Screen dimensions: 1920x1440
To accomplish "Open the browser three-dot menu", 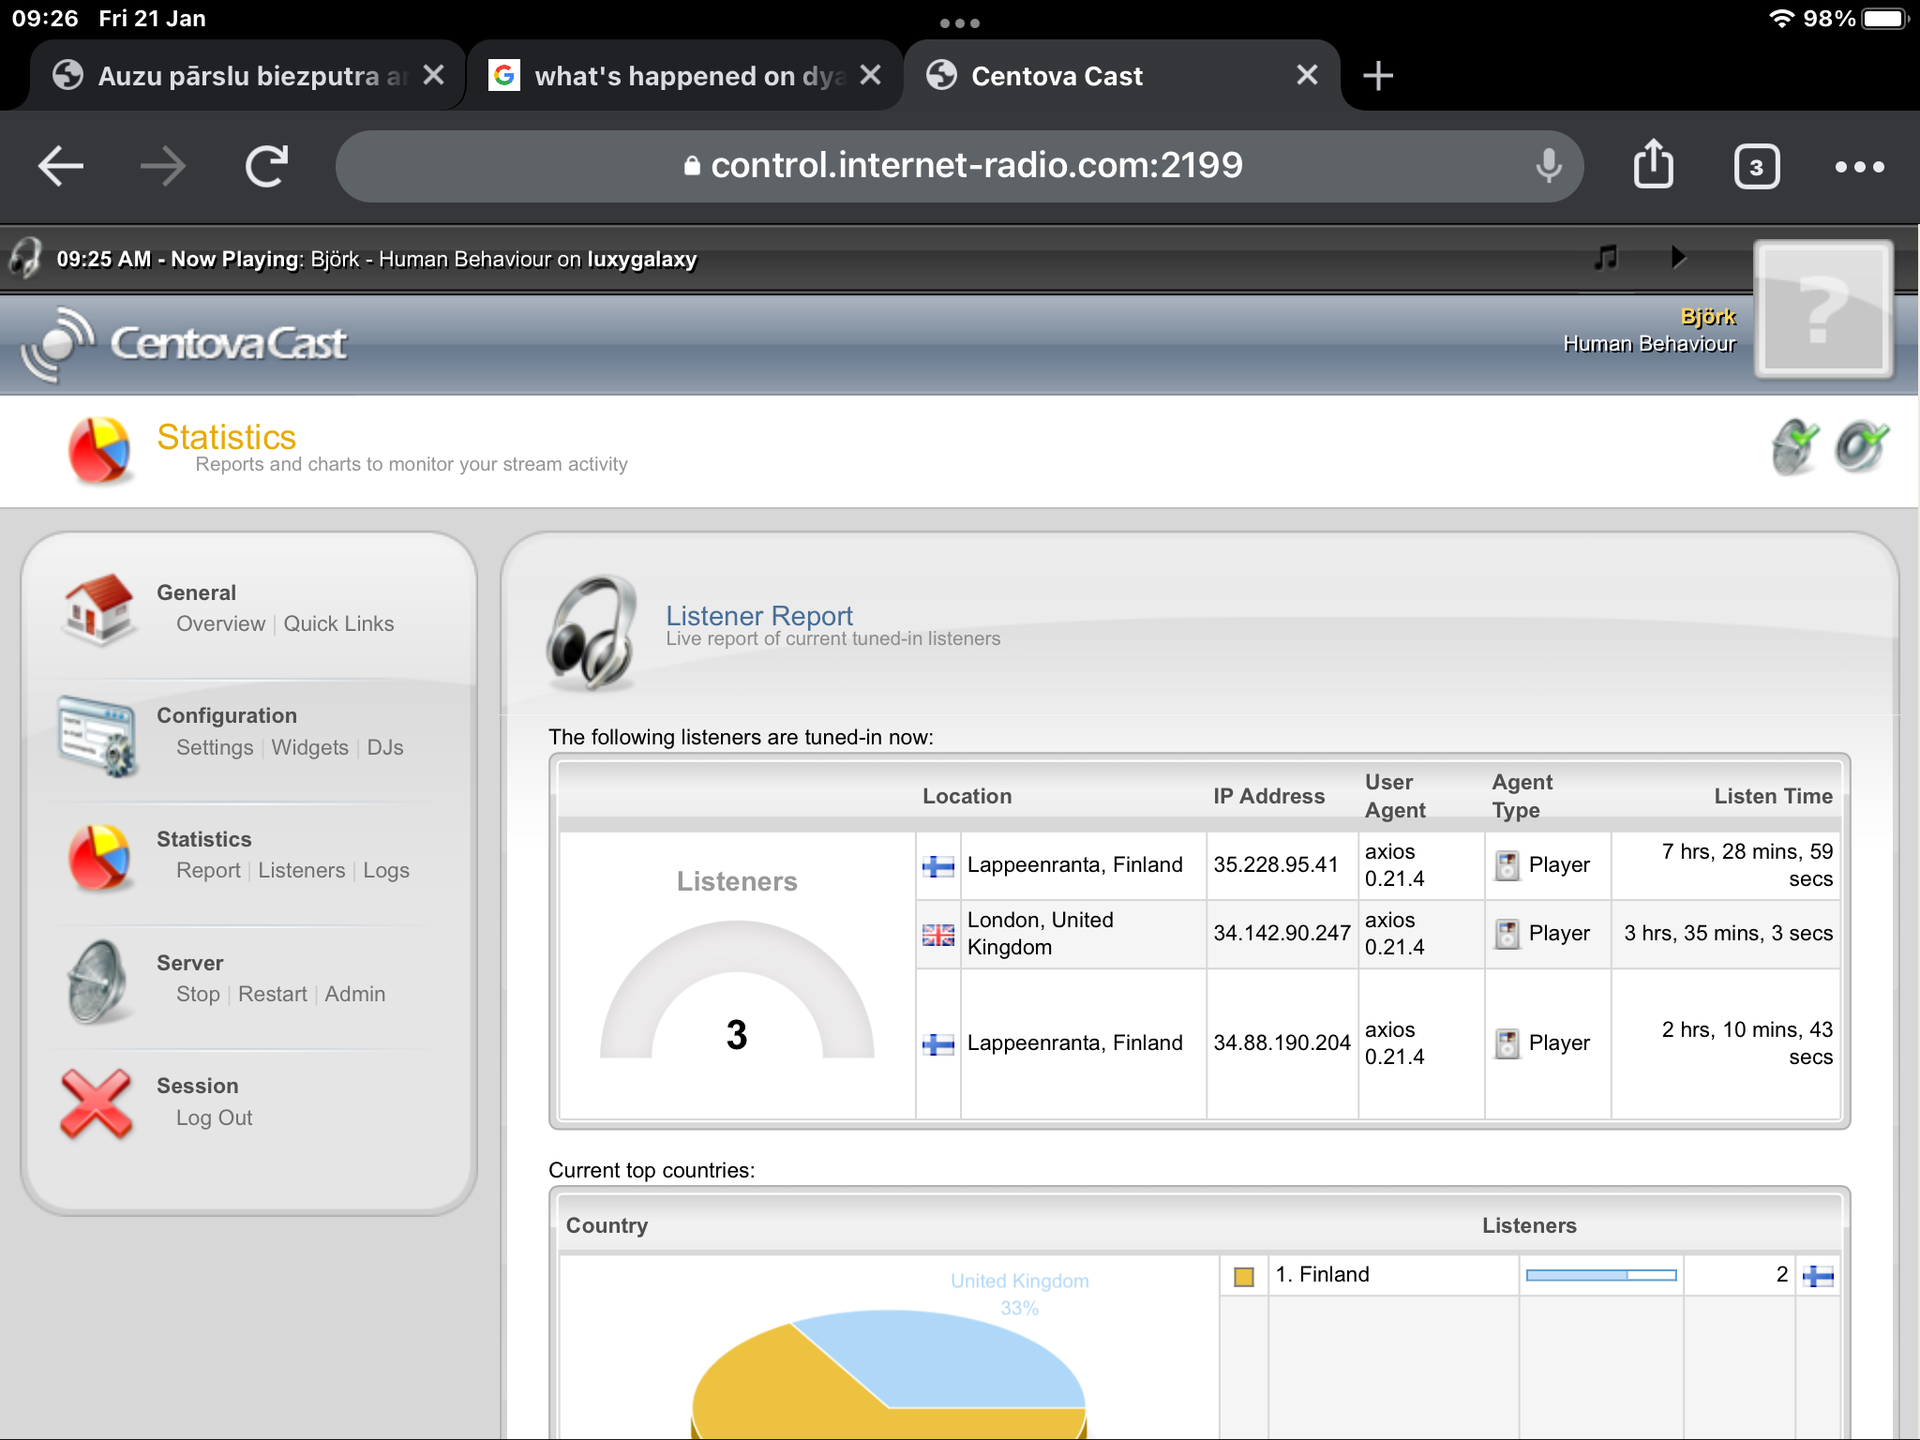I will [1859, 167].
